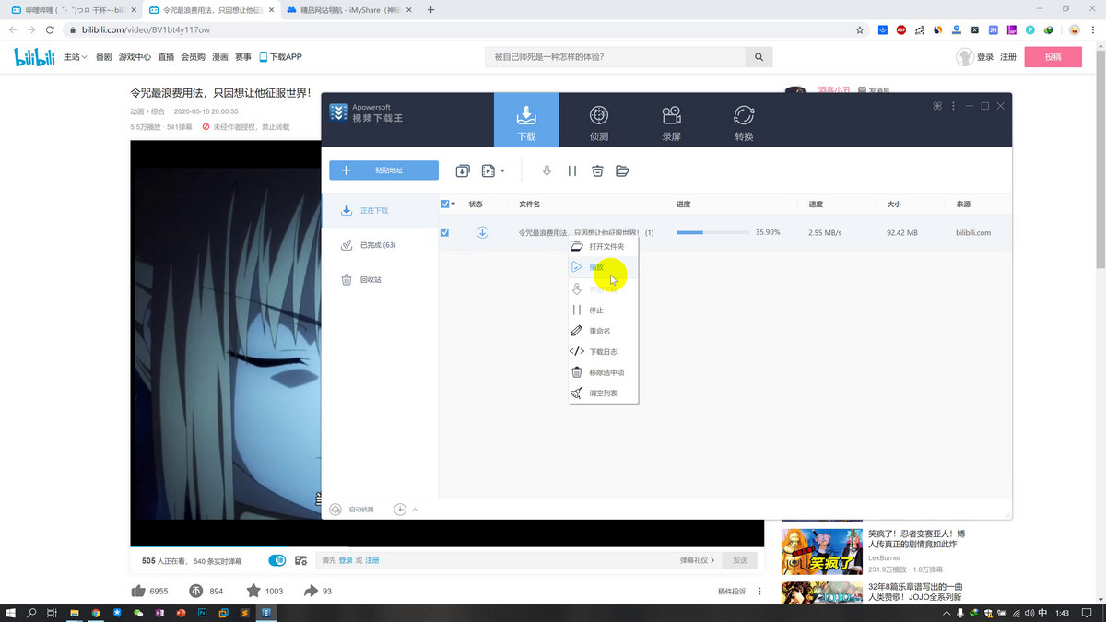
Task: Expand the arrow next to 启动侦测
Action: click(415, 509)
